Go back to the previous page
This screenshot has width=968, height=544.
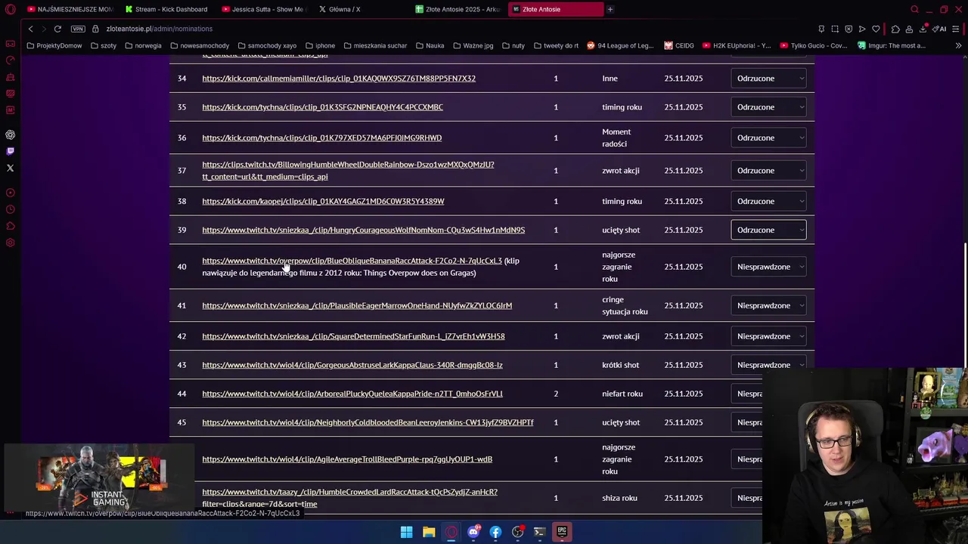30,29
